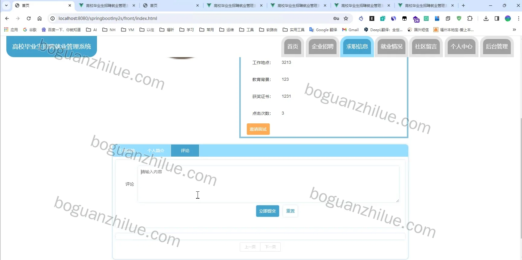Screen dimensions: 522x260
Task: Go back with the browser back arrow
Action: click(7, 18)
